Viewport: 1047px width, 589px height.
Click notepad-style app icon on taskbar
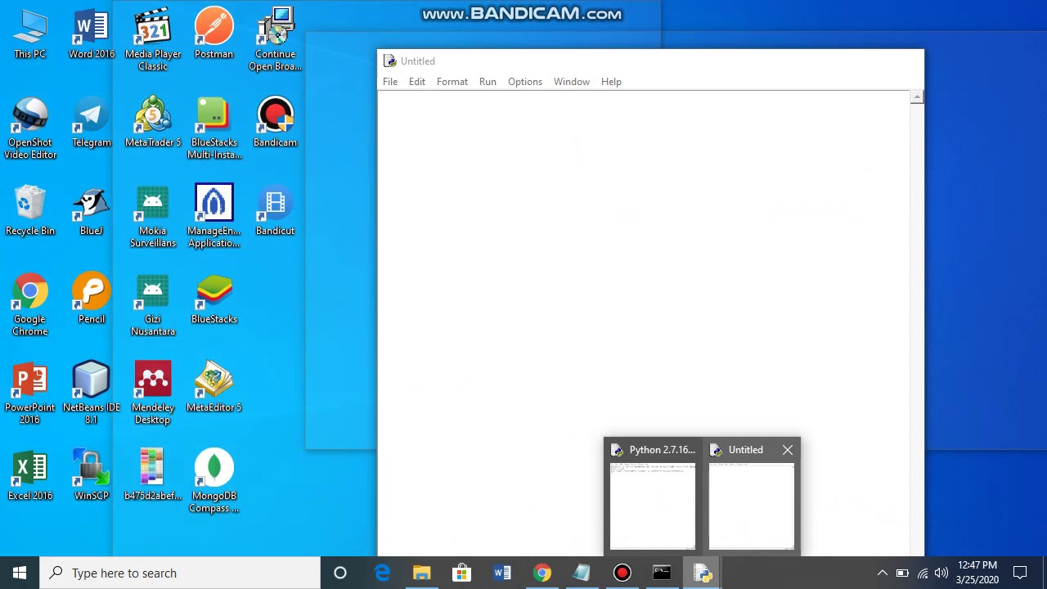[x=582, y=573]
